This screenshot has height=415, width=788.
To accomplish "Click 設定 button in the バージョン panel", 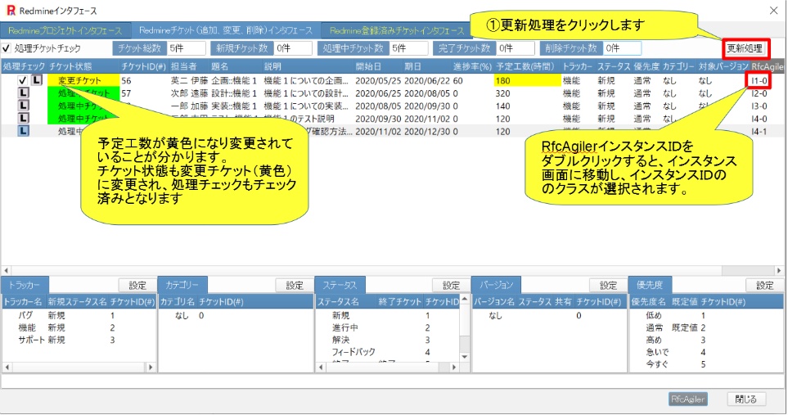I will point(608,286).
